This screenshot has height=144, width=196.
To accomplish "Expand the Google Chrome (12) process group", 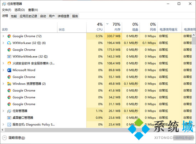I will 3,36.
